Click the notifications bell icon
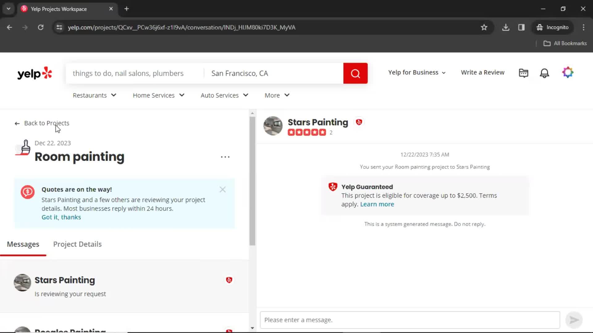 click(544, 72)
